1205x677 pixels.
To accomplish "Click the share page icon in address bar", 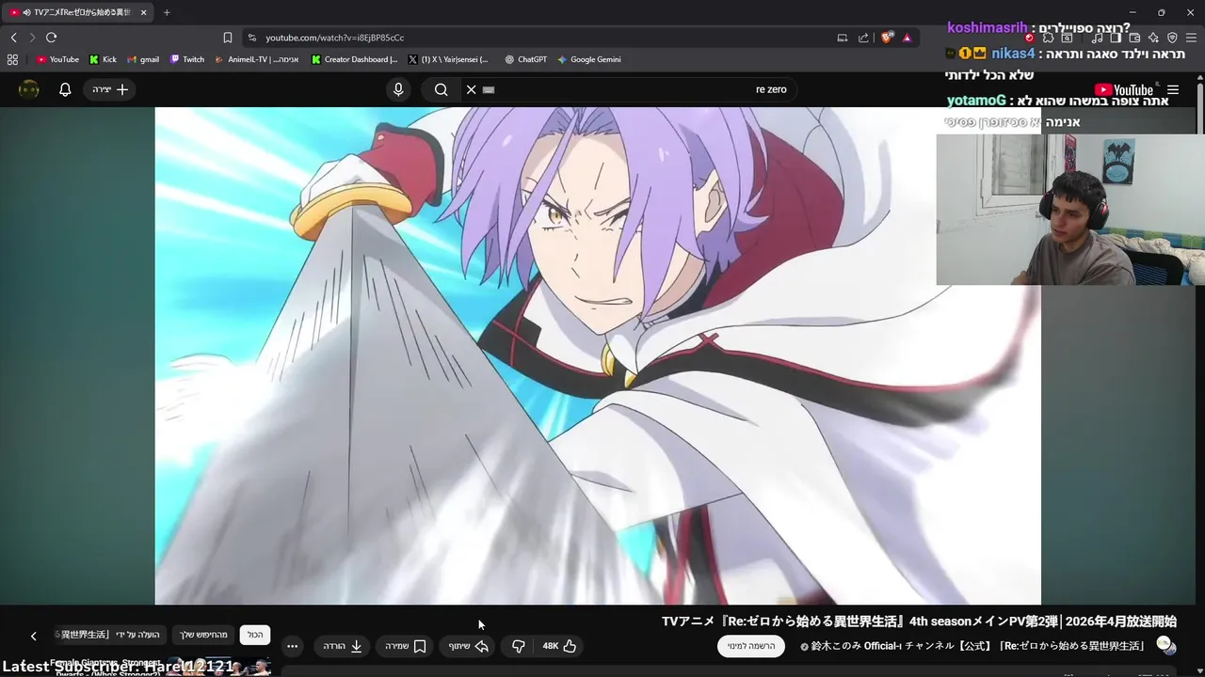I will [x=863, y=38].
